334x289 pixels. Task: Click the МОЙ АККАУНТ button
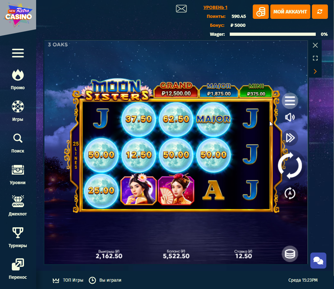290,12
